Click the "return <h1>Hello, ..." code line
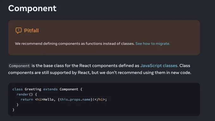The image size is (215, 121). (x=64, y=100)
